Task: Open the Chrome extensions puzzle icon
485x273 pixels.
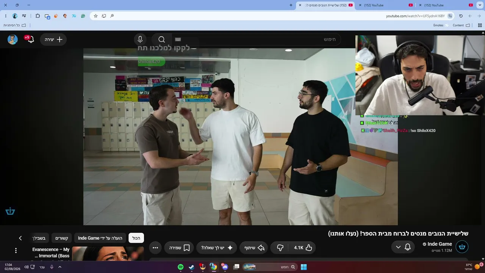Action: click(x=38, y=16)
